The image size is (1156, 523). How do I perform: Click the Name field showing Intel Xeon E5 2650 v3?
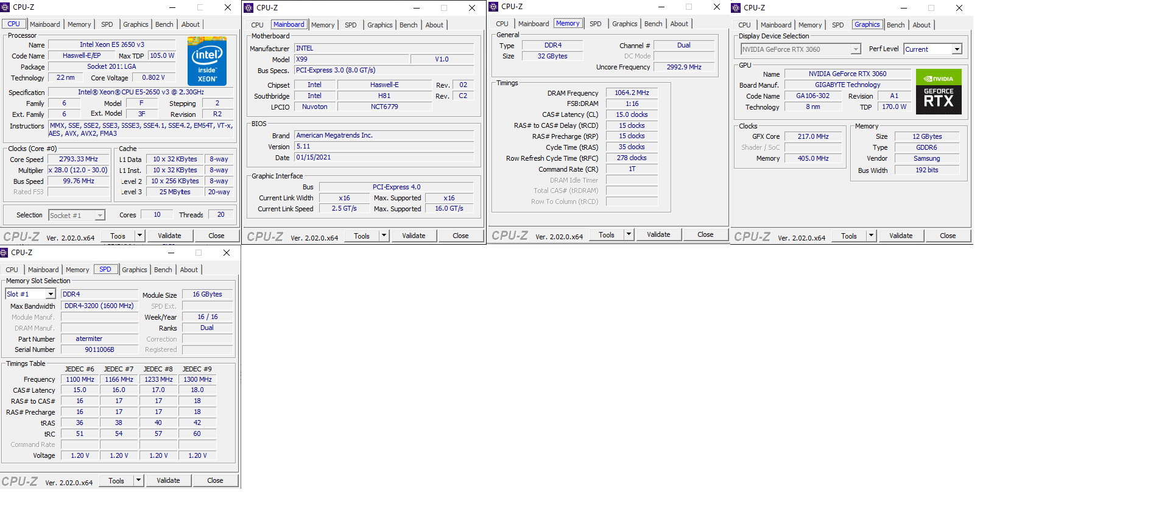pos(112,44)
